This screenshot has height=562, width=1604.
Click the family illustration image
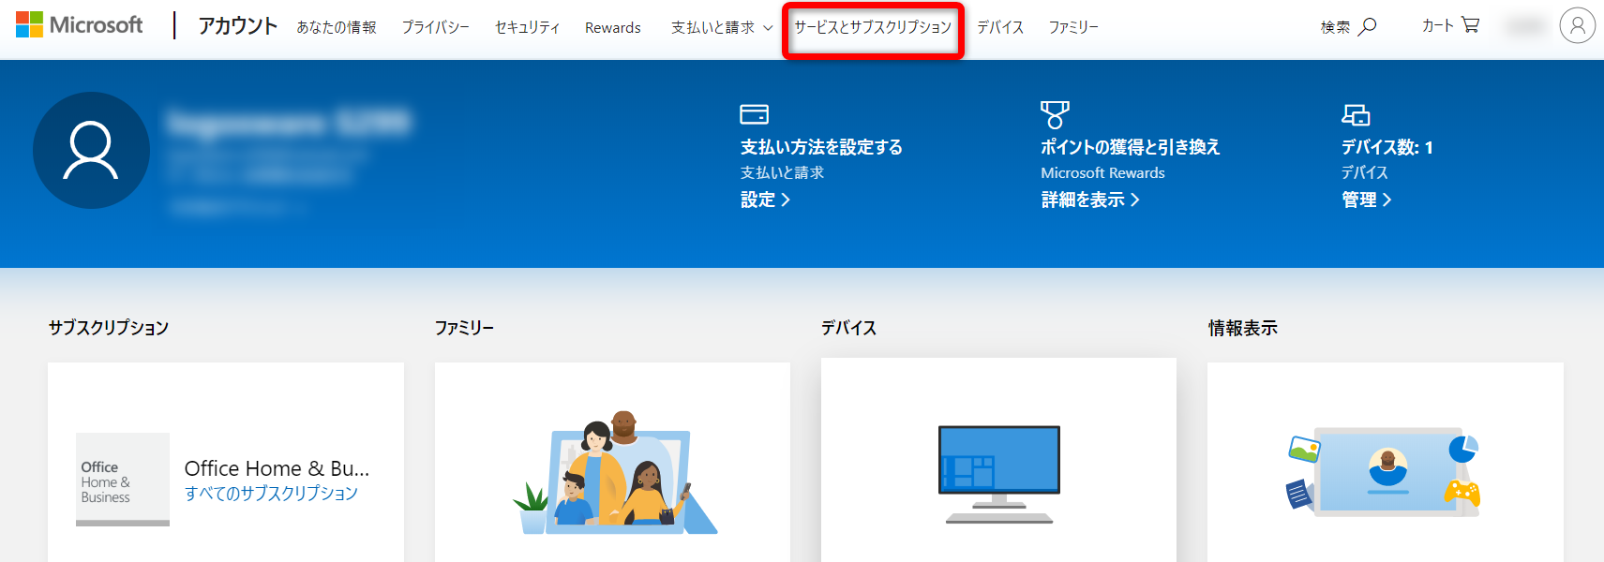pyautogui.click(x=615, y=473)
